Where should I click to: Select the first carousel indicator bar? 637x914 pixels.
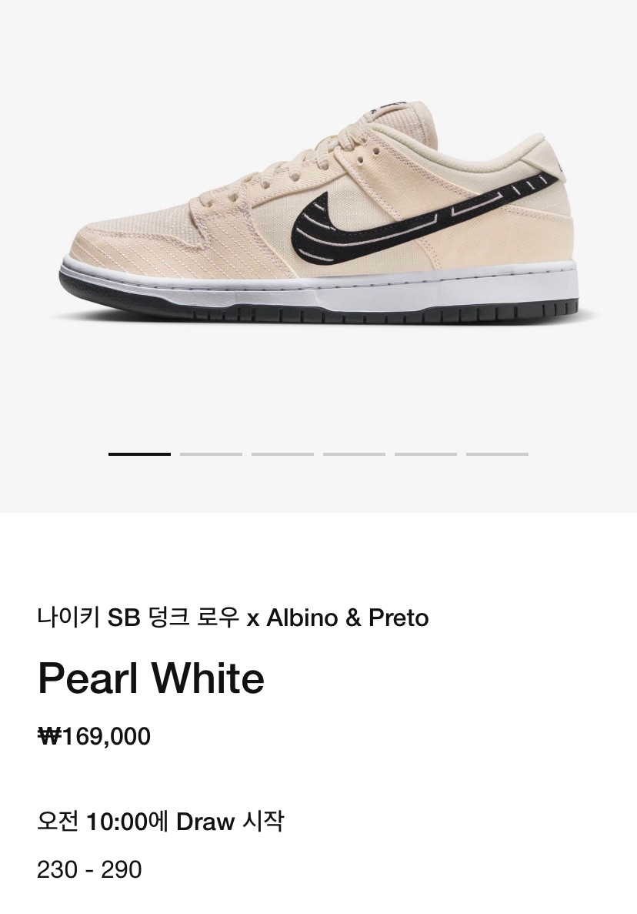[139, 454]
